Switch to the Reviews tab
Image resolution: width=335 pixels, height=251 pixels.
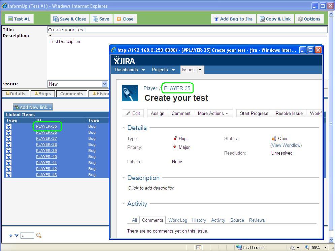[x=257, y=220]
